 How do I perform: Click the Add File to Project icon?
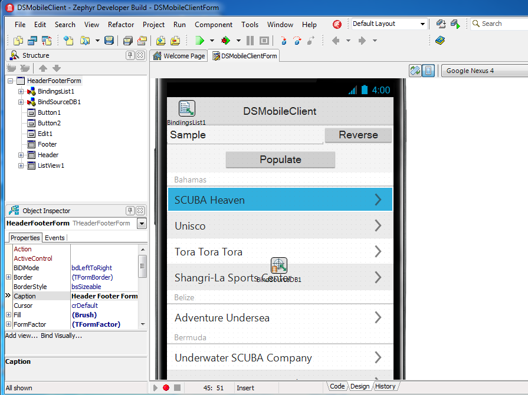(x=161, y=41)
